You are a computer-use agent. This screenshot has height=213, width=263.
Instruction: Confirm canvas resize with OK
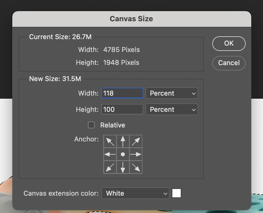(x=229, y=43)
